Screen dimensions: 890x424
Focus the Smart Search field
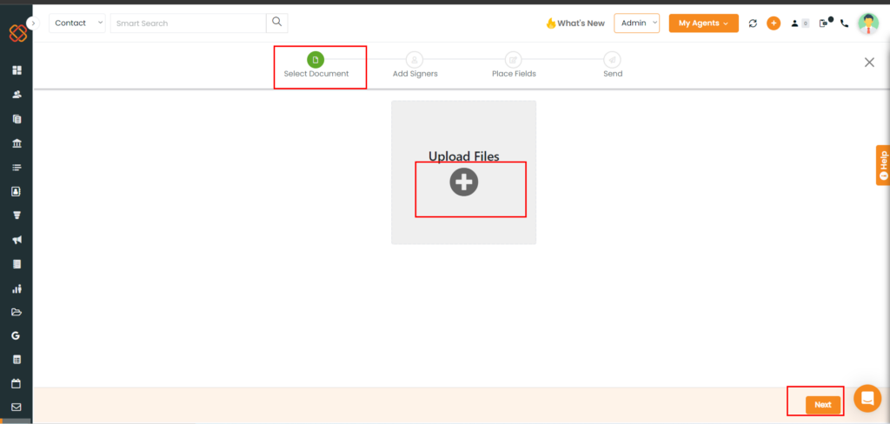[x=188, y=23]
